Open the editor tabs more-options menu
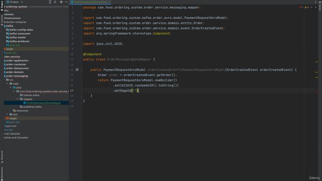Screen dimensions: 322x181 click(315, 2)
